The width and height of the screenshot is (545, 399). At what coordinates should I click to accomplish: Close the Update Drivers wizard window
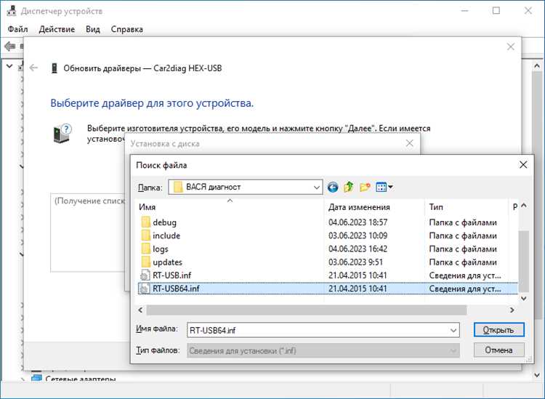511,47
